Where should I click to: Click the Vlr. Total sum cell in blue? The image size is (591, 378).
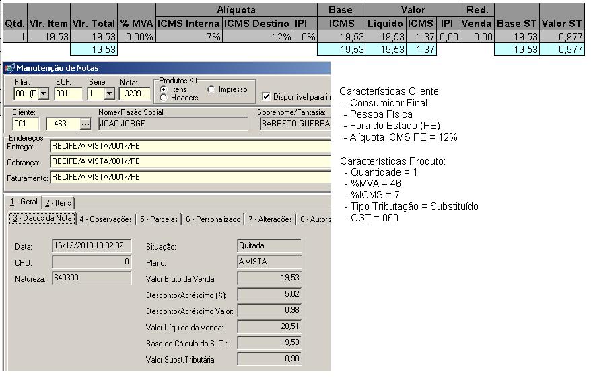pos(94,50)
